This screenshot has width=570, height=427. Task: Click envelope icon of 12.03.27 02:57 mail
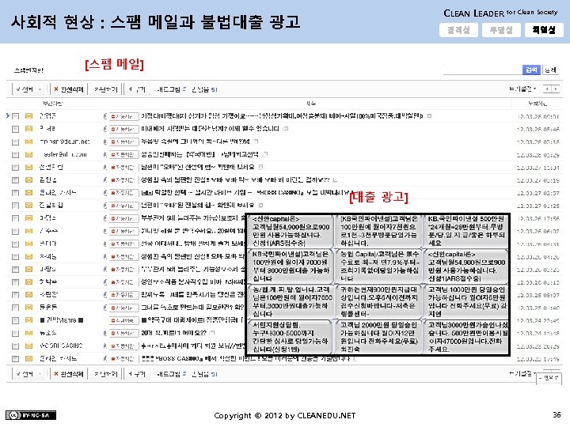28,193
